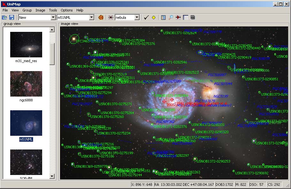The width and height of the screenshot is (291, 189).
Task: Click the USNOB1373-0290851 star label
Action: tap(262, 79)
